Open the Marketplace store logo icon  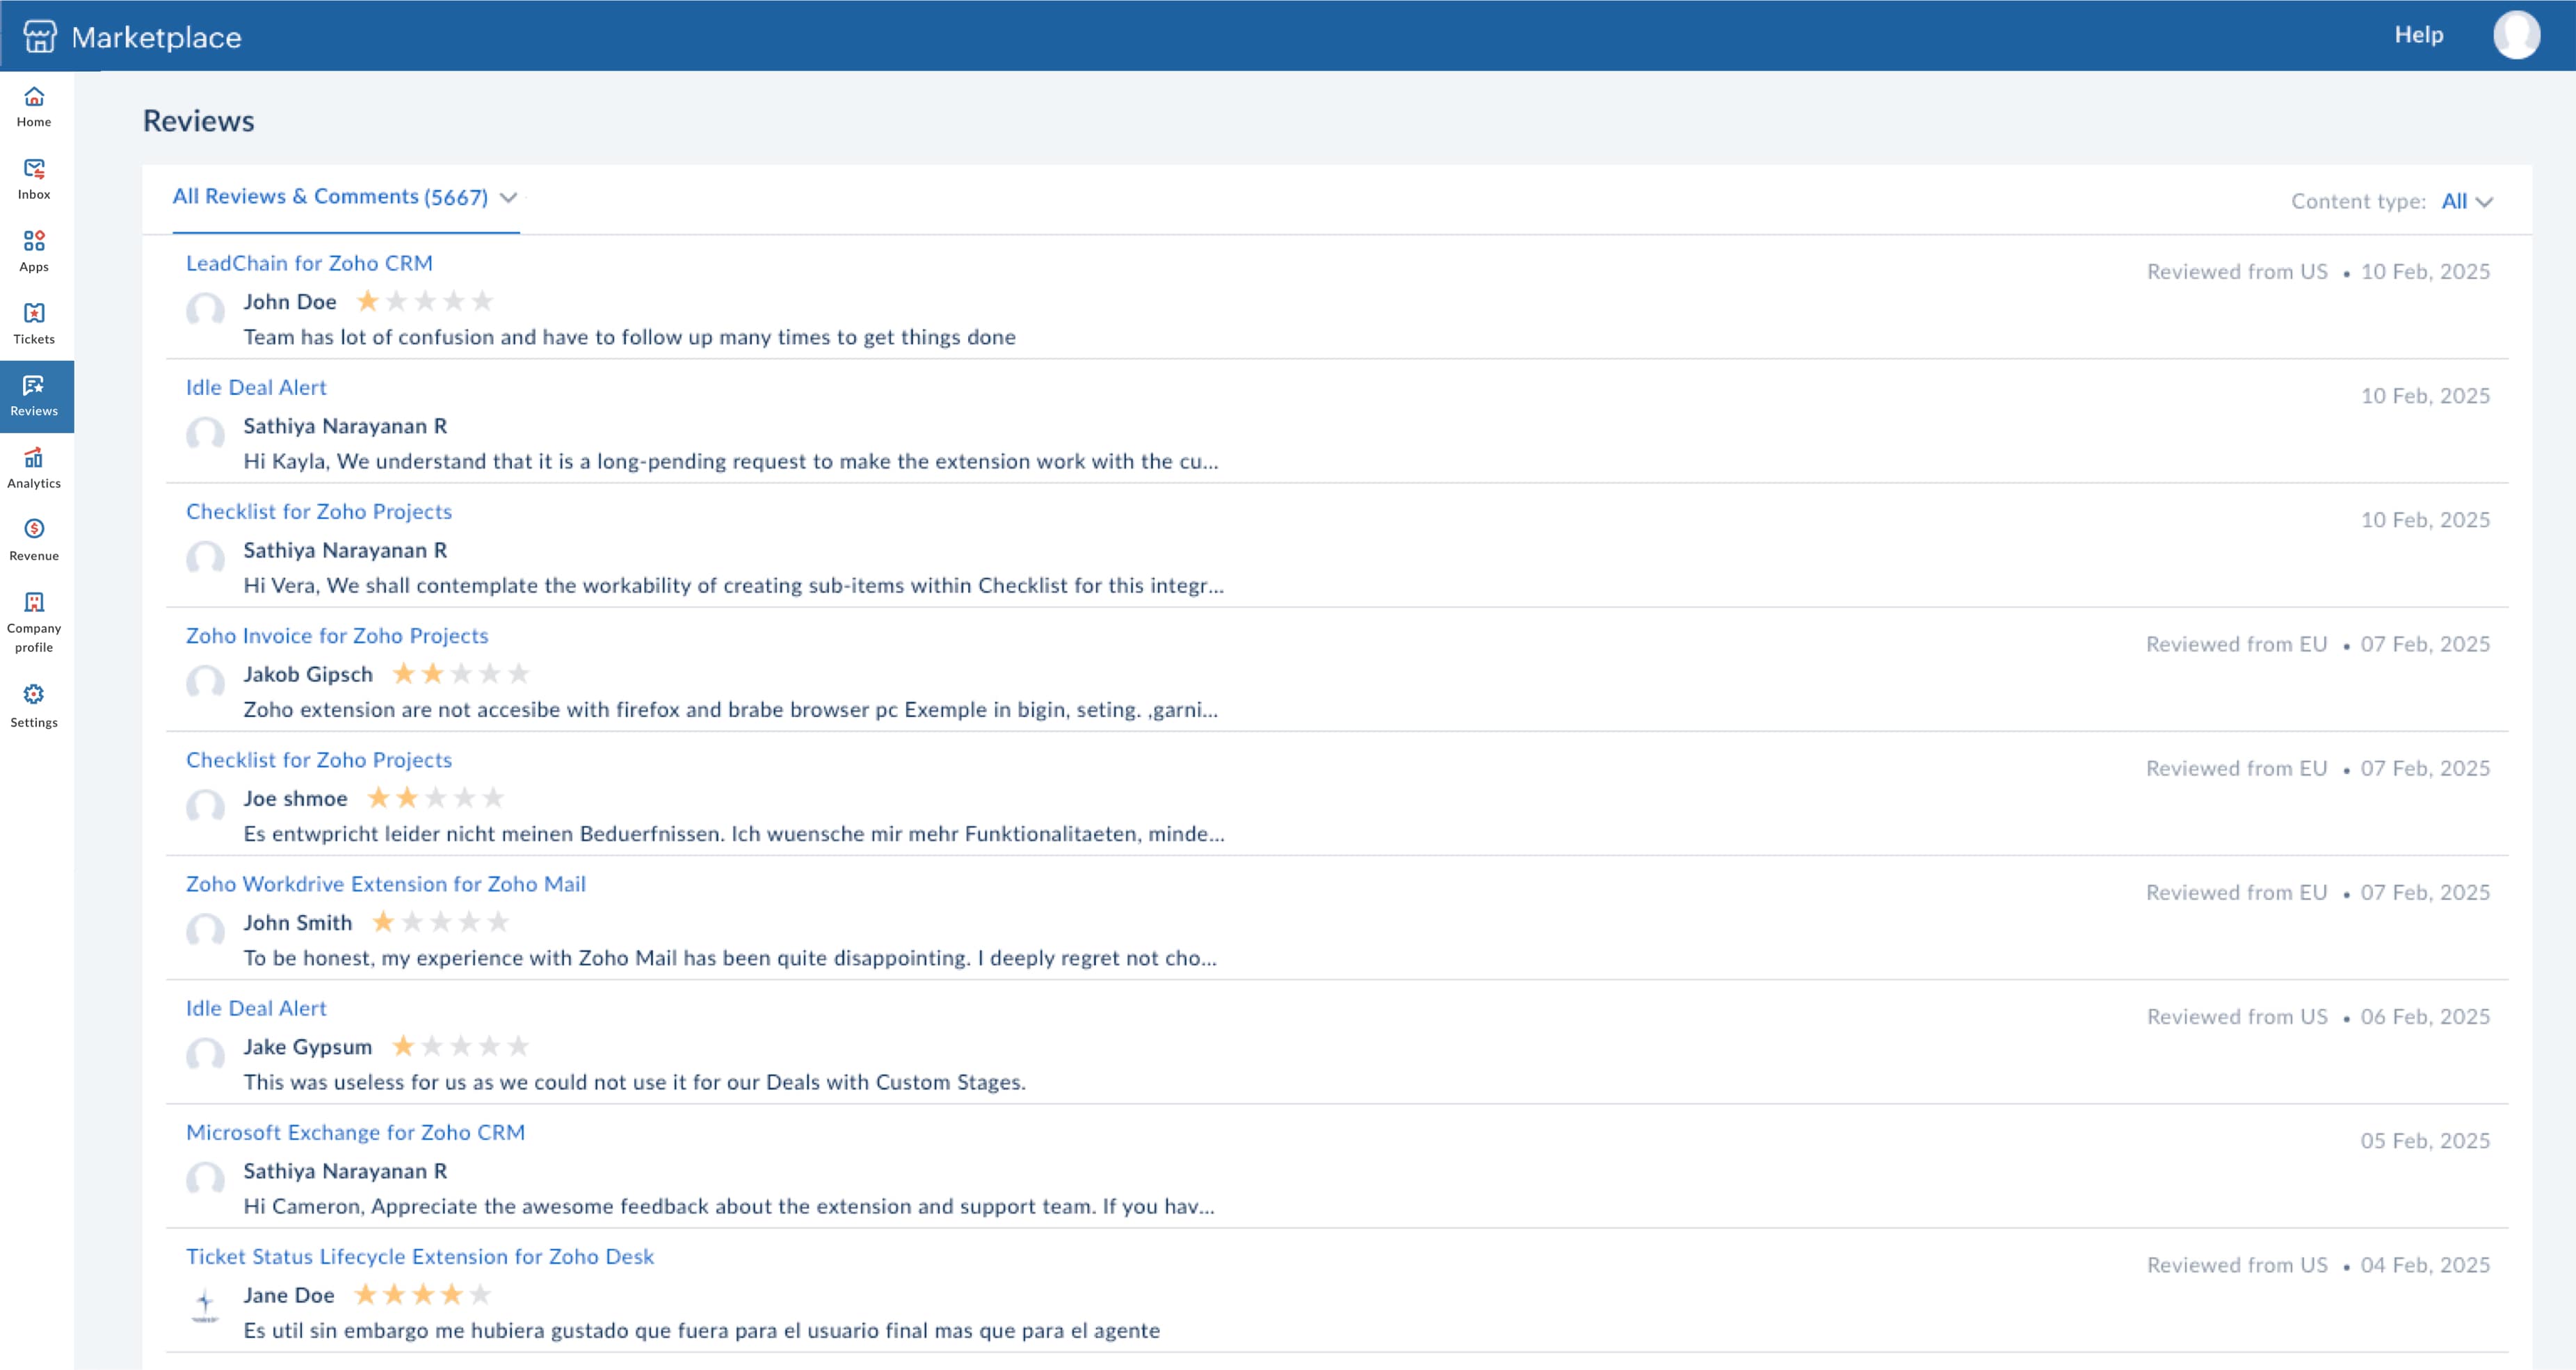point(39,36)
